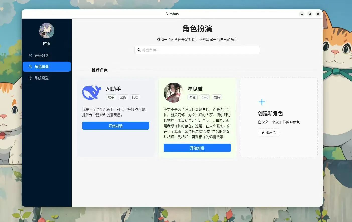Image resolution: width=352 pixels, height=222 pixels.
Task: Click the 助手 tag on AI助手 card
Action: tap(111, 97)
